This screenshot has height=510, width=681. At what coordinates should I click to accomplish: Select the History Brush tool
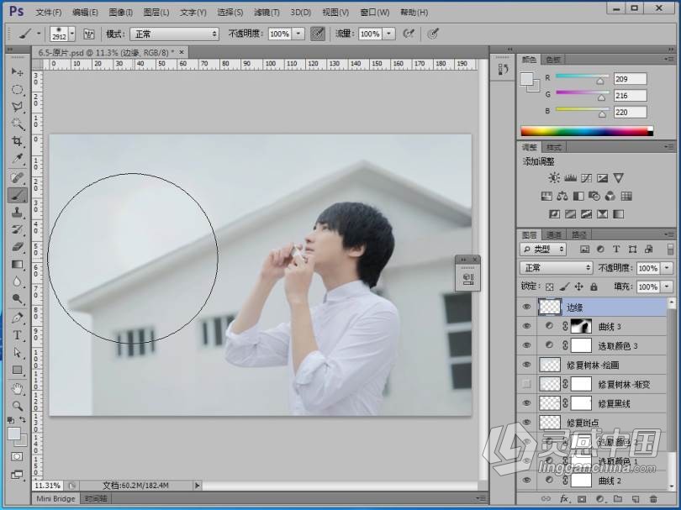tap(18, 229)
